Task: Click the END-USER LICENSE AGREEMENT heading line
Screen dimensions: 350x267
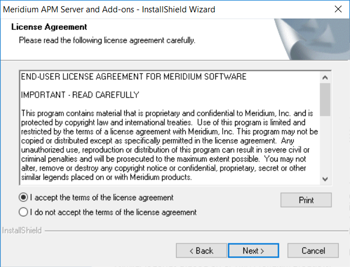Action: [x=133, y=77]
